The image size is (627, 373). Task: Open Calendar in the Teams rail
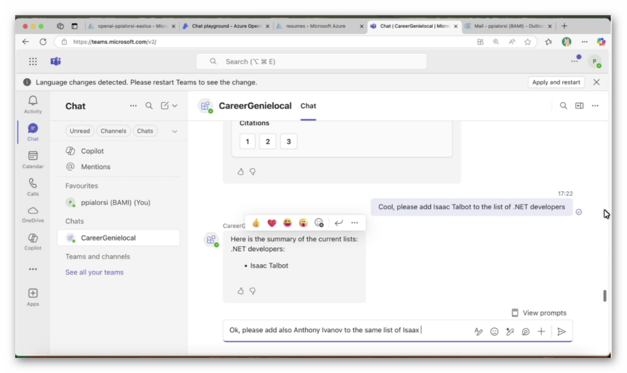pos(33,160)
